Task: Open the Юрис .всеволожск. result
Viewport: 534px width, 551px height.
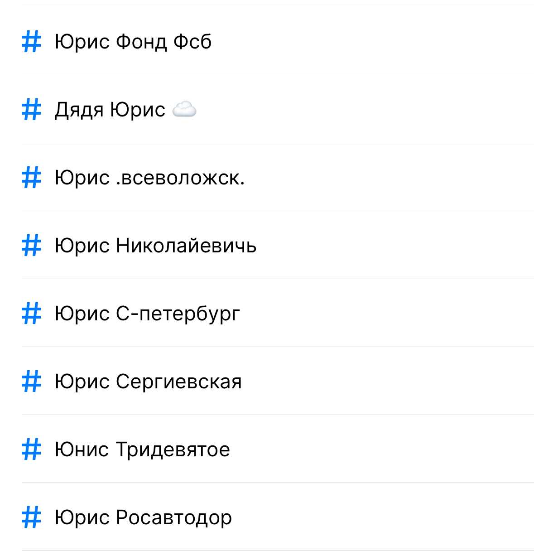Action: point(149,178)
